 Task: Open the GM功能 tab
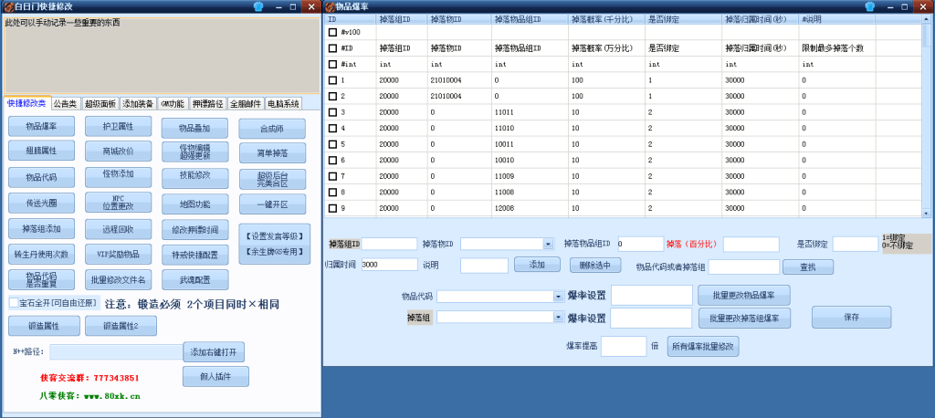click(173, 104)
